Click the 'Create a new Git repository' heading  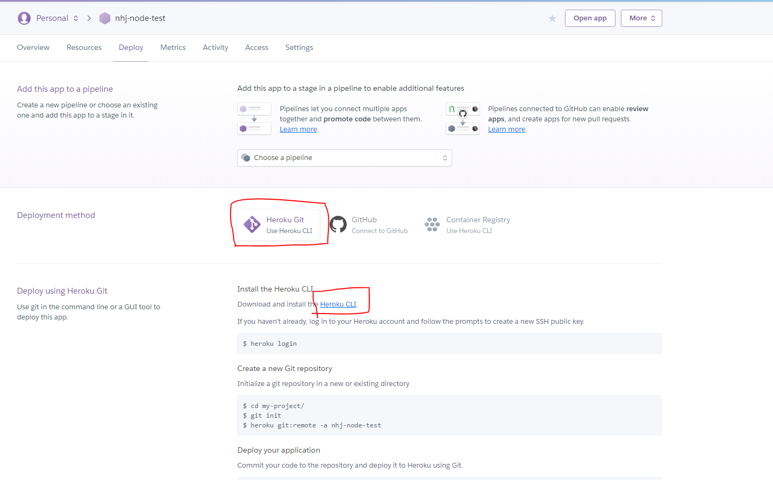285,368
